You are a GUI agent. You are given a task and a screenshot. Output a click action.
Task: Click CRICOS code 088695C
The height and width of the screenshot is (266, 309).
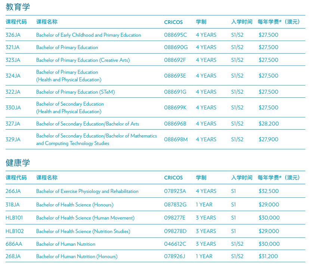[x=175, y=35]
